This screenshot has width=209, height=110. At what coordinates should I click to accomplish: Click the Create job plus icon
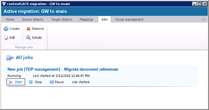(x=6, y=29)
